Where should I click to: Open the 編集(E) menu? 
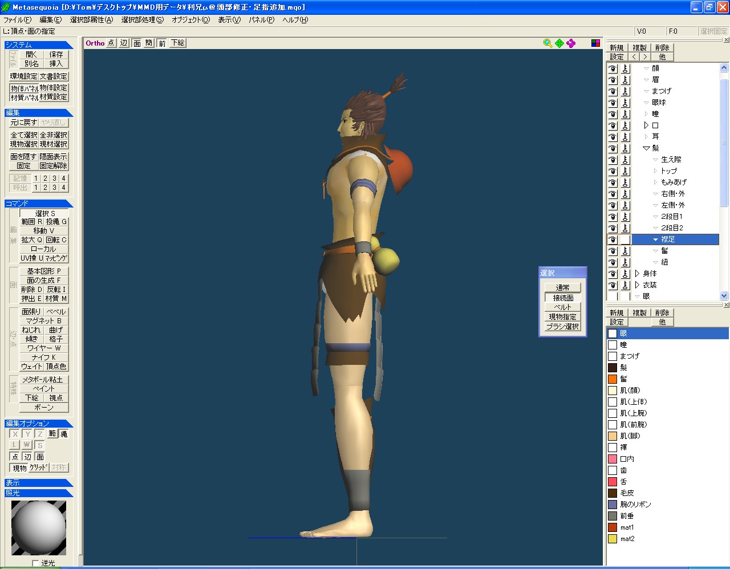50,20
